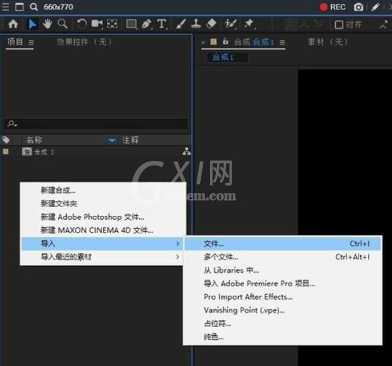The image size is (392, 366).
Task: Sort by the 名称 column header
Action: pyautogui.click(x=34, y=140)
